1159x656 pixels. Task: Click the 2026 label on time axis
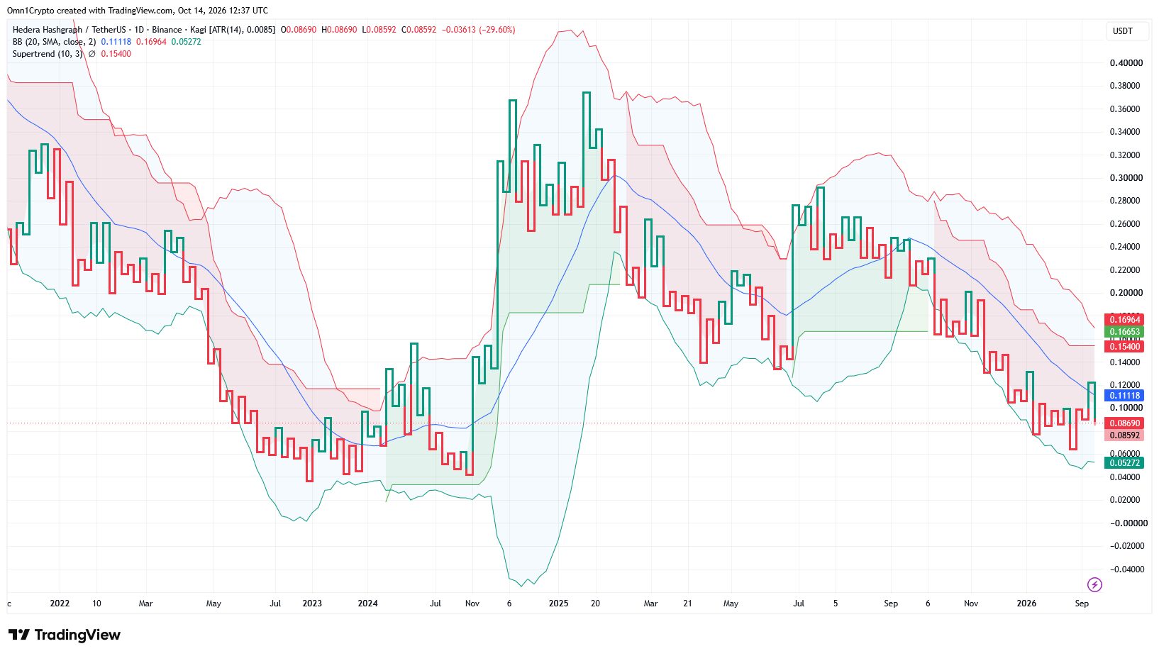1026,604
